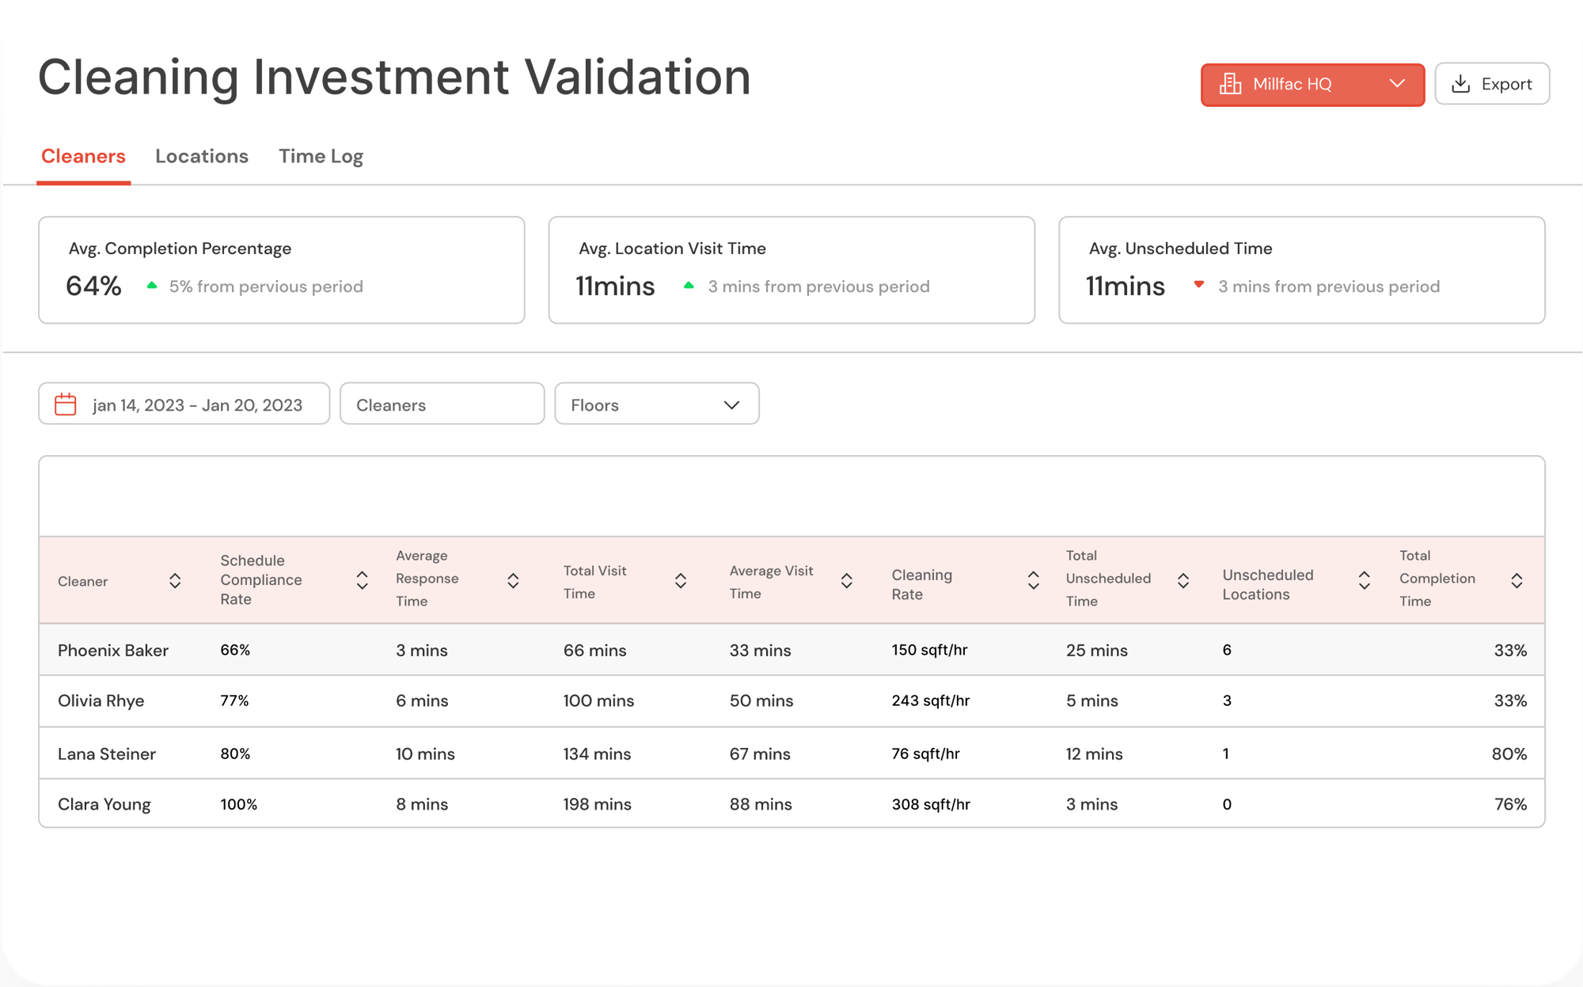Image resolution: width=1583 pixels, height=987 pixels.
Task: Switch to the Locations tab
Action: [x=202, y=157]
